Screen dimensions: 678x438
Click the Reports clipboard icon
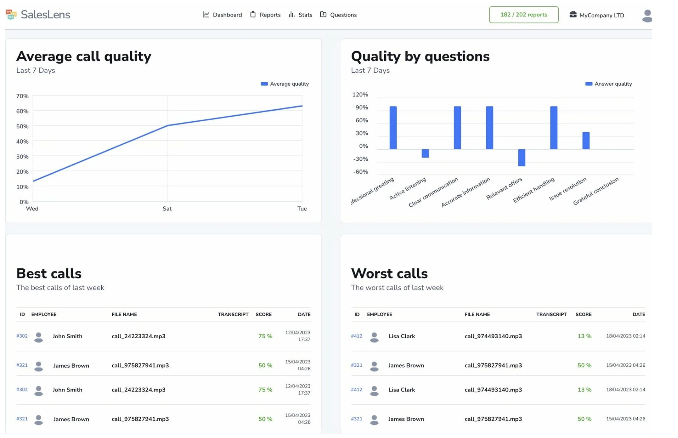[253, 14]
